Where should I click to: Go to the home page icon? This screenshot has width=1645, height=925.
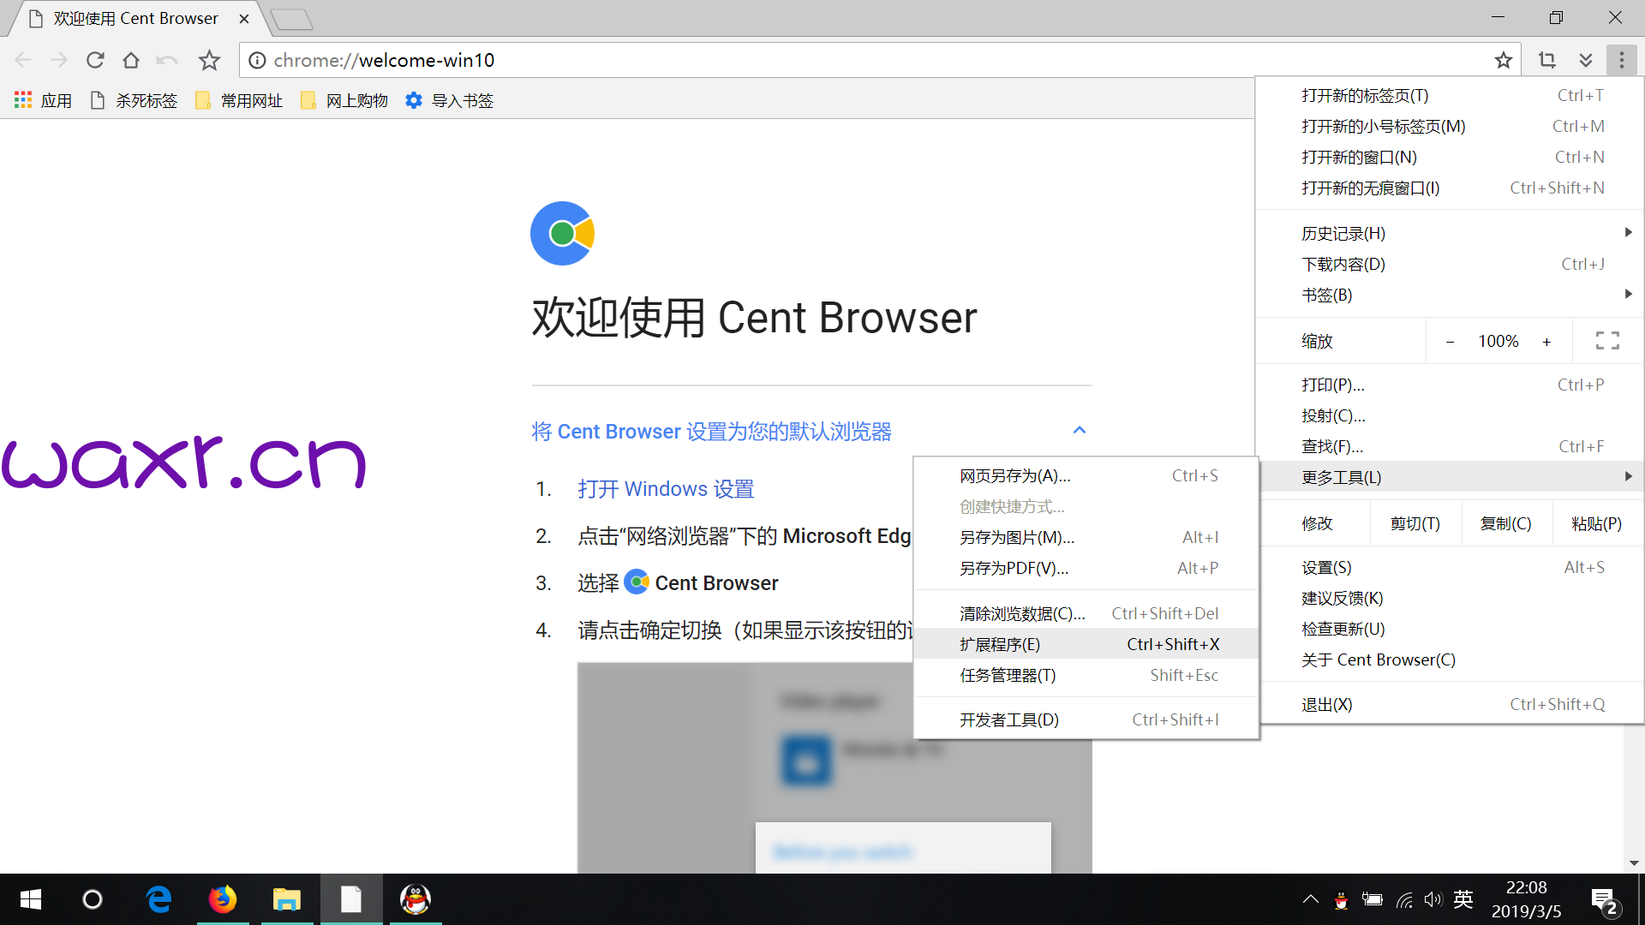pos(131,60)
